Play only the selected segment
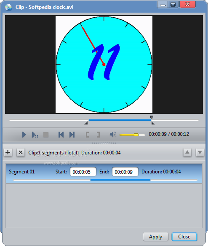 35,135
